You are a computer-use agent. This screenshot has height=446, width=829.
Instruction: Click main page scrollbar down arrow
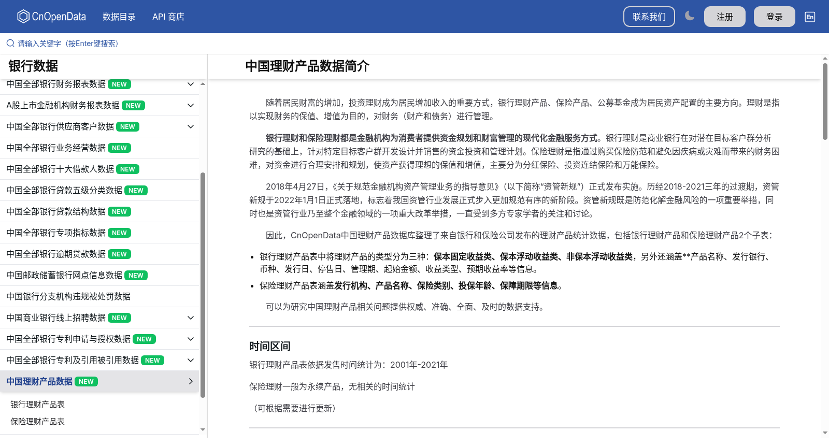click(x=825, y=433)
